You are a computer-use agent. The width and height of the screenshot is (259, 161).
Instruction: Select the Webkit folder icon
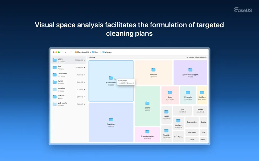pos(166,112)
